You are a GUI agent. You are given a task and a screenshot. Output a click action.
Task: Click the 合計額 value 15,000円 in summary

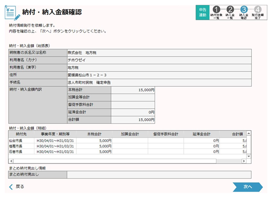click(133, 120)
